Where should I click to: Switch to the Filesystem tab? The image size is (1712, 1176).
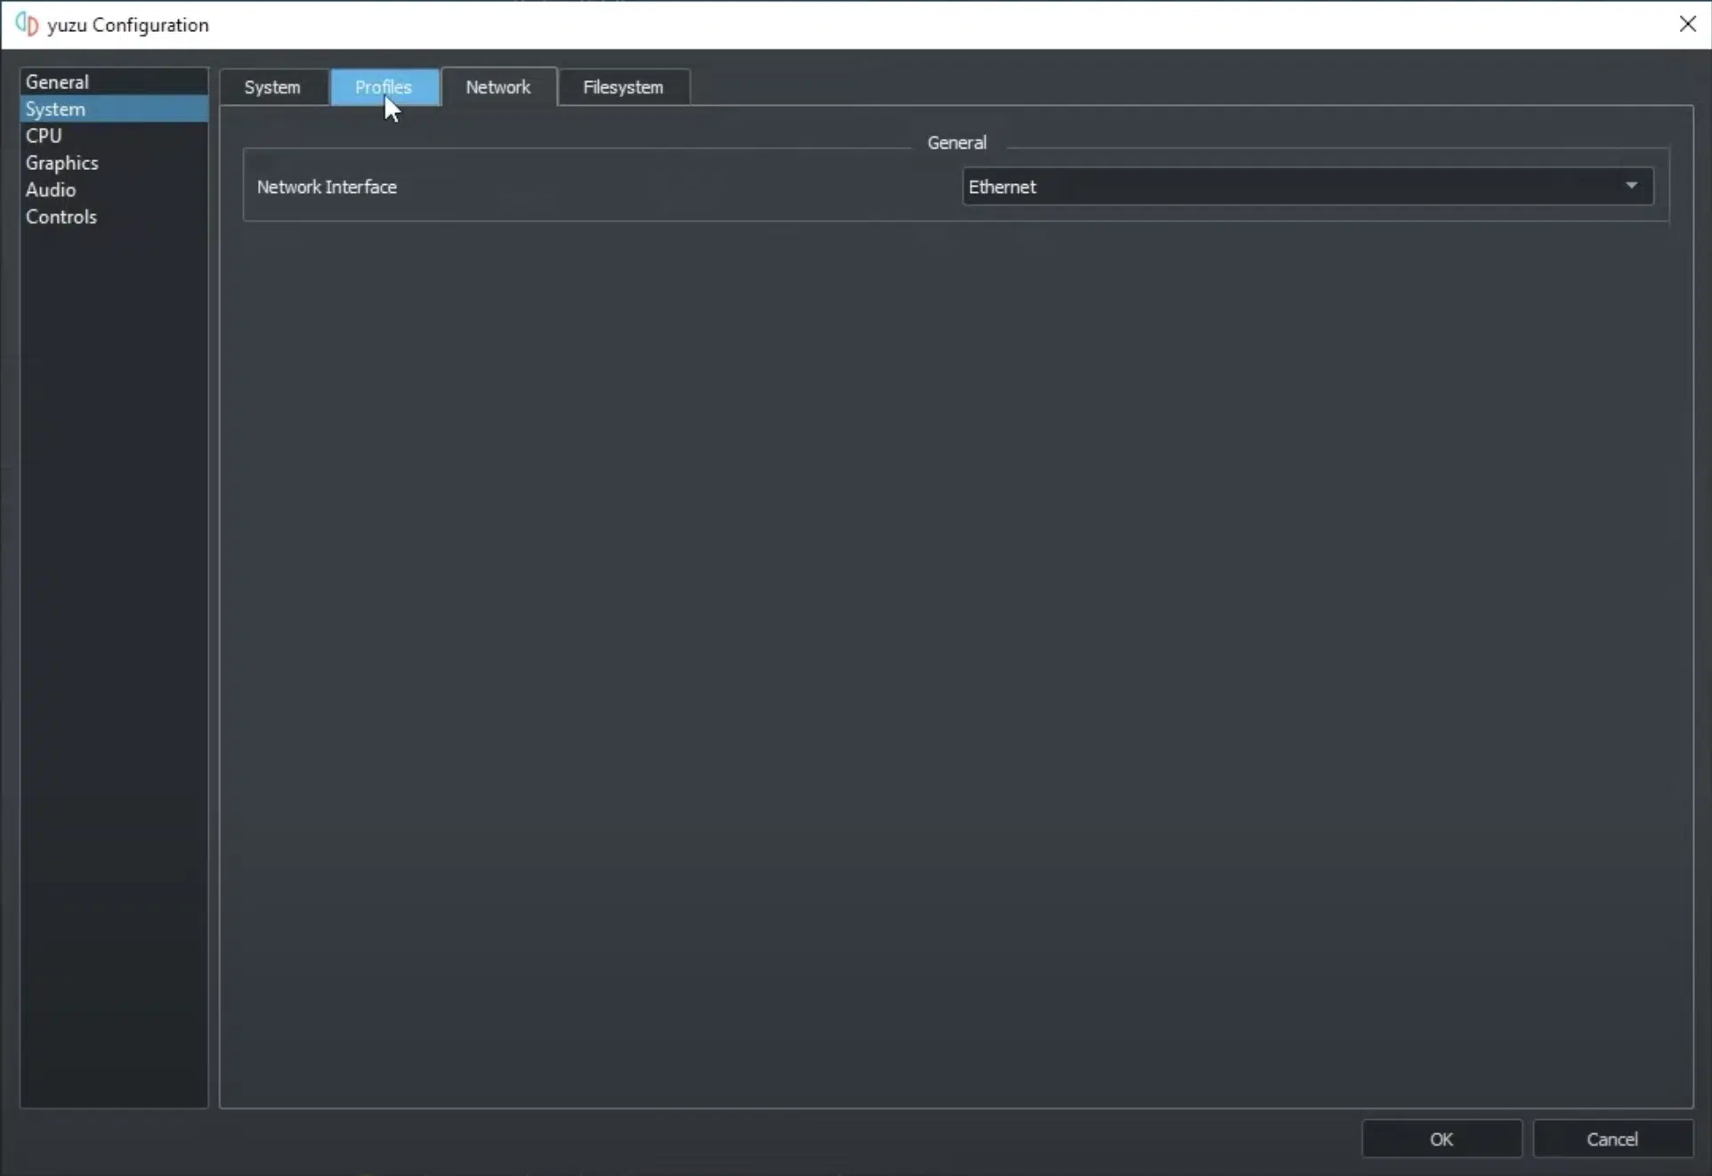(623, 86)
